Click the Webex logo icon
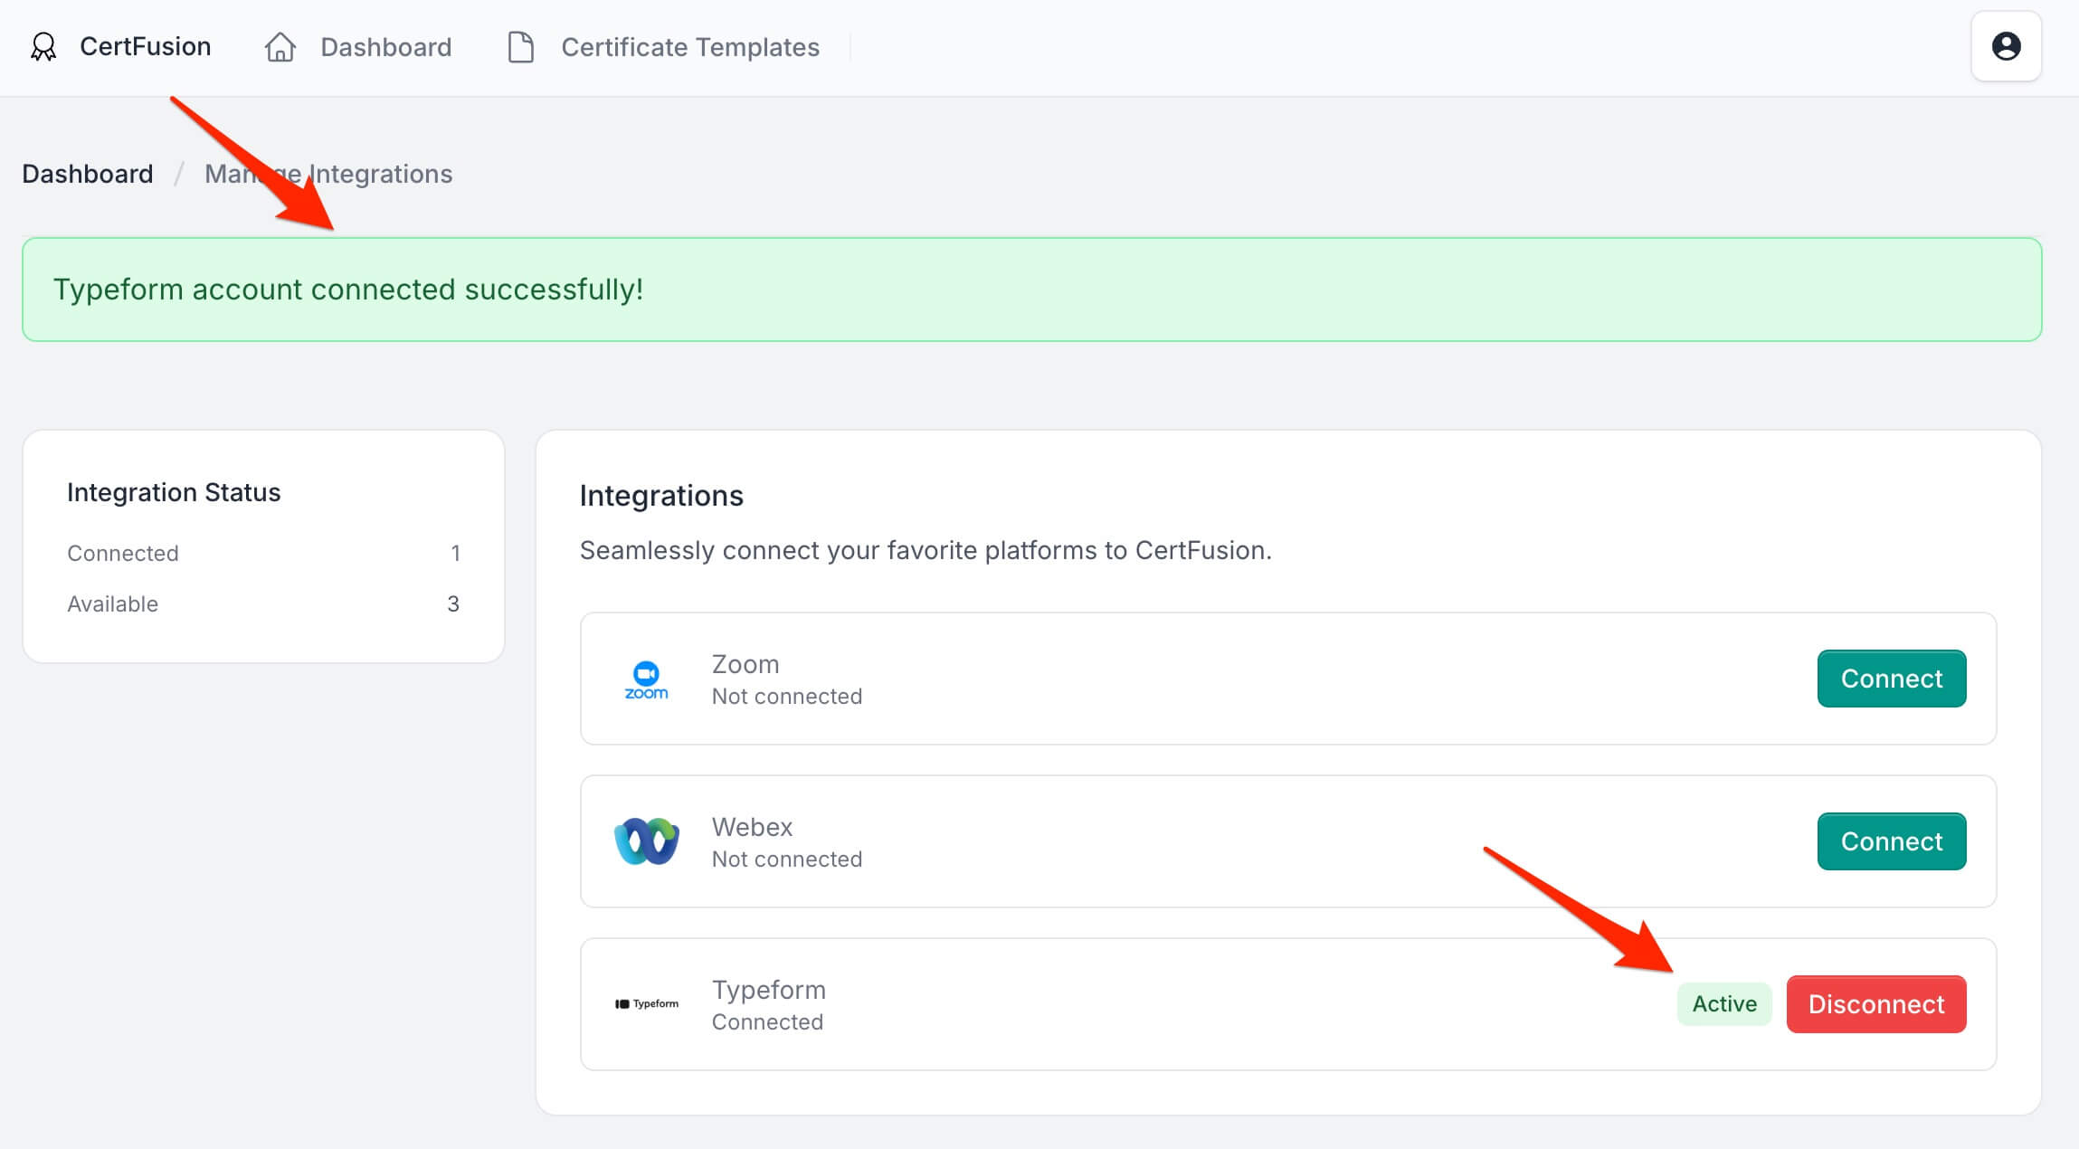The image size is (2079, 1149). pyautogui.click(x=646, y=841)
